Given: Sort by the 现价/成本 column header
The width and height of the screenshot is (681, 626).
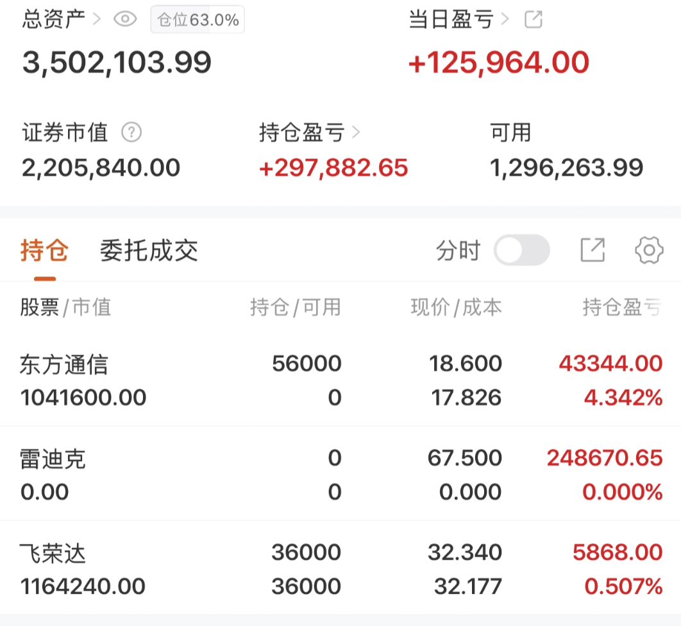Looking at the screenshot, I should 456,308.
